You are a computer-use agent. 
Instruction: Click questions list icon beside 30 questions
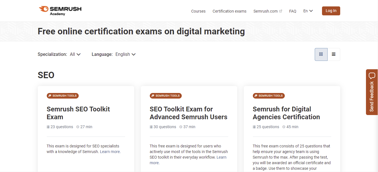pos(151,127)
